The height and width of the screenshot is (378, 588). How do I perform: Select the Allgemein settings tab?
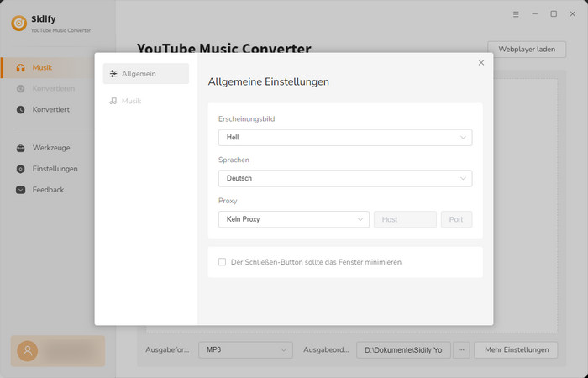point(146,74)
